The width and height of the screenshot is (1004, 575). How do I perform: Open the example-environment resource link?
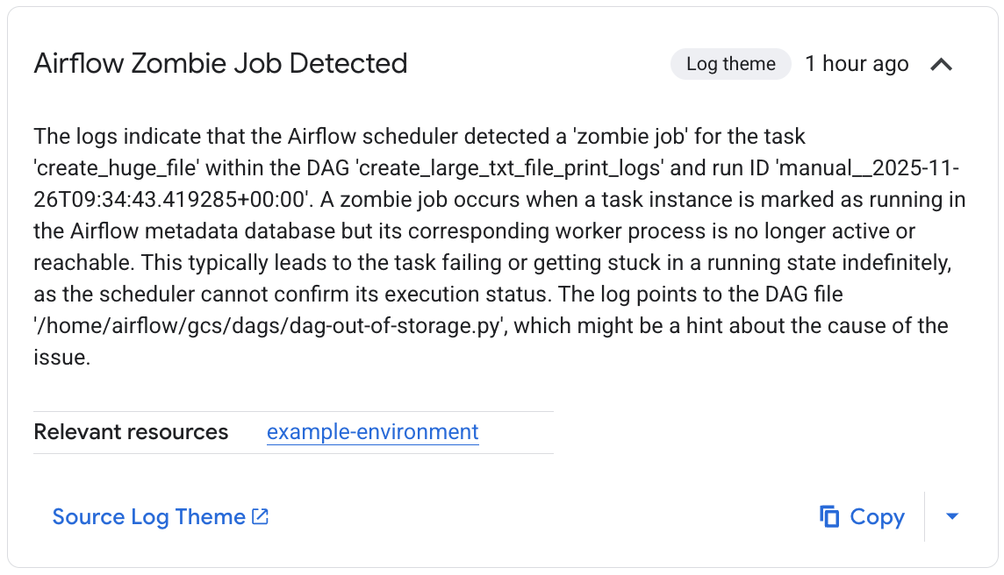tap(372, 431)
